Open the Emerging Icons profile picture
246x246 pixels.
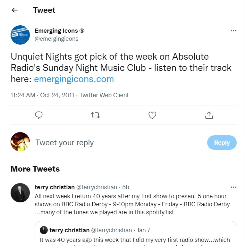20,35
